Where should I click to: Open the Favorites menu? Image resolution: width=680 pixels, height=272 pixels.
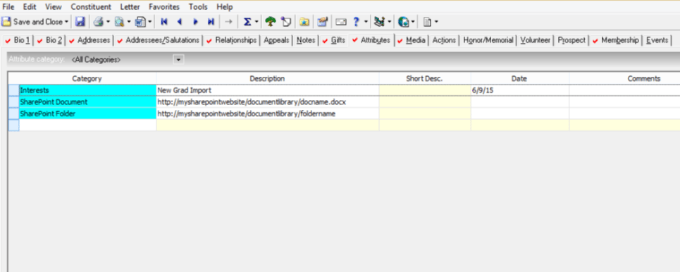pyautogui.click(x=164, y=7)
